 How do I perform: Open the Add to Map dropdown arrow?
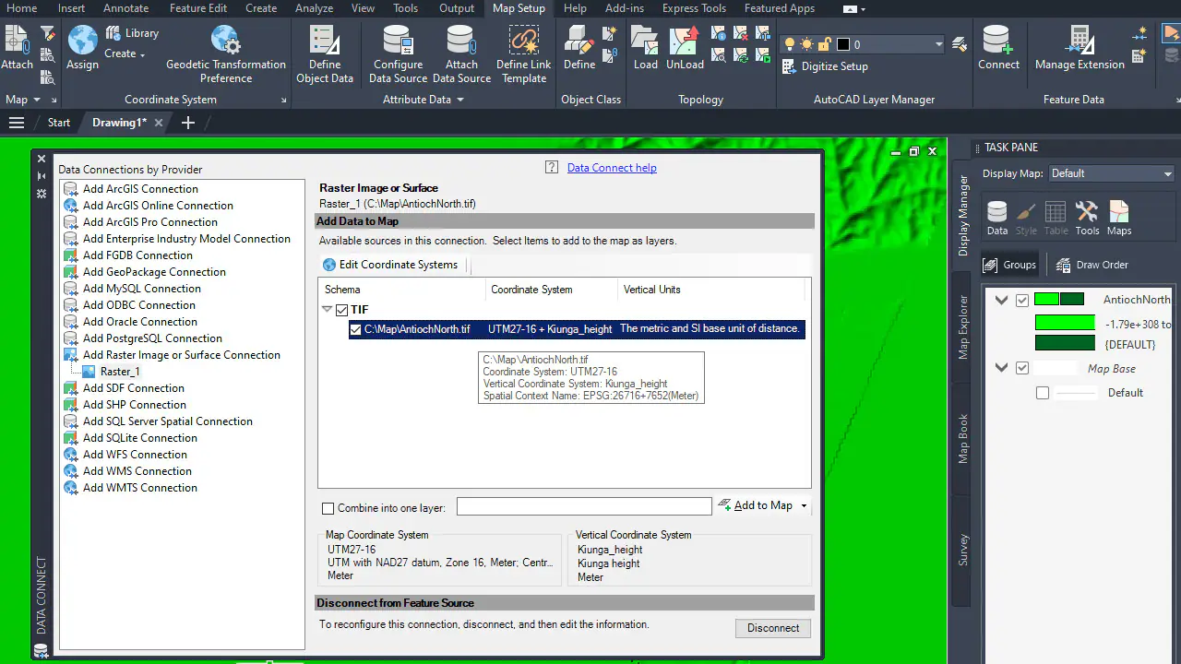point(804,506)
